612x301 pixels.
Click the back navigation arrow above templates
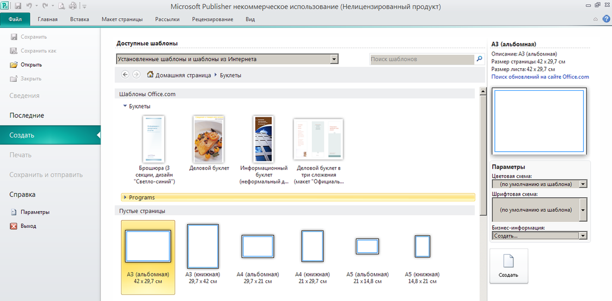(x=125, y=74)
